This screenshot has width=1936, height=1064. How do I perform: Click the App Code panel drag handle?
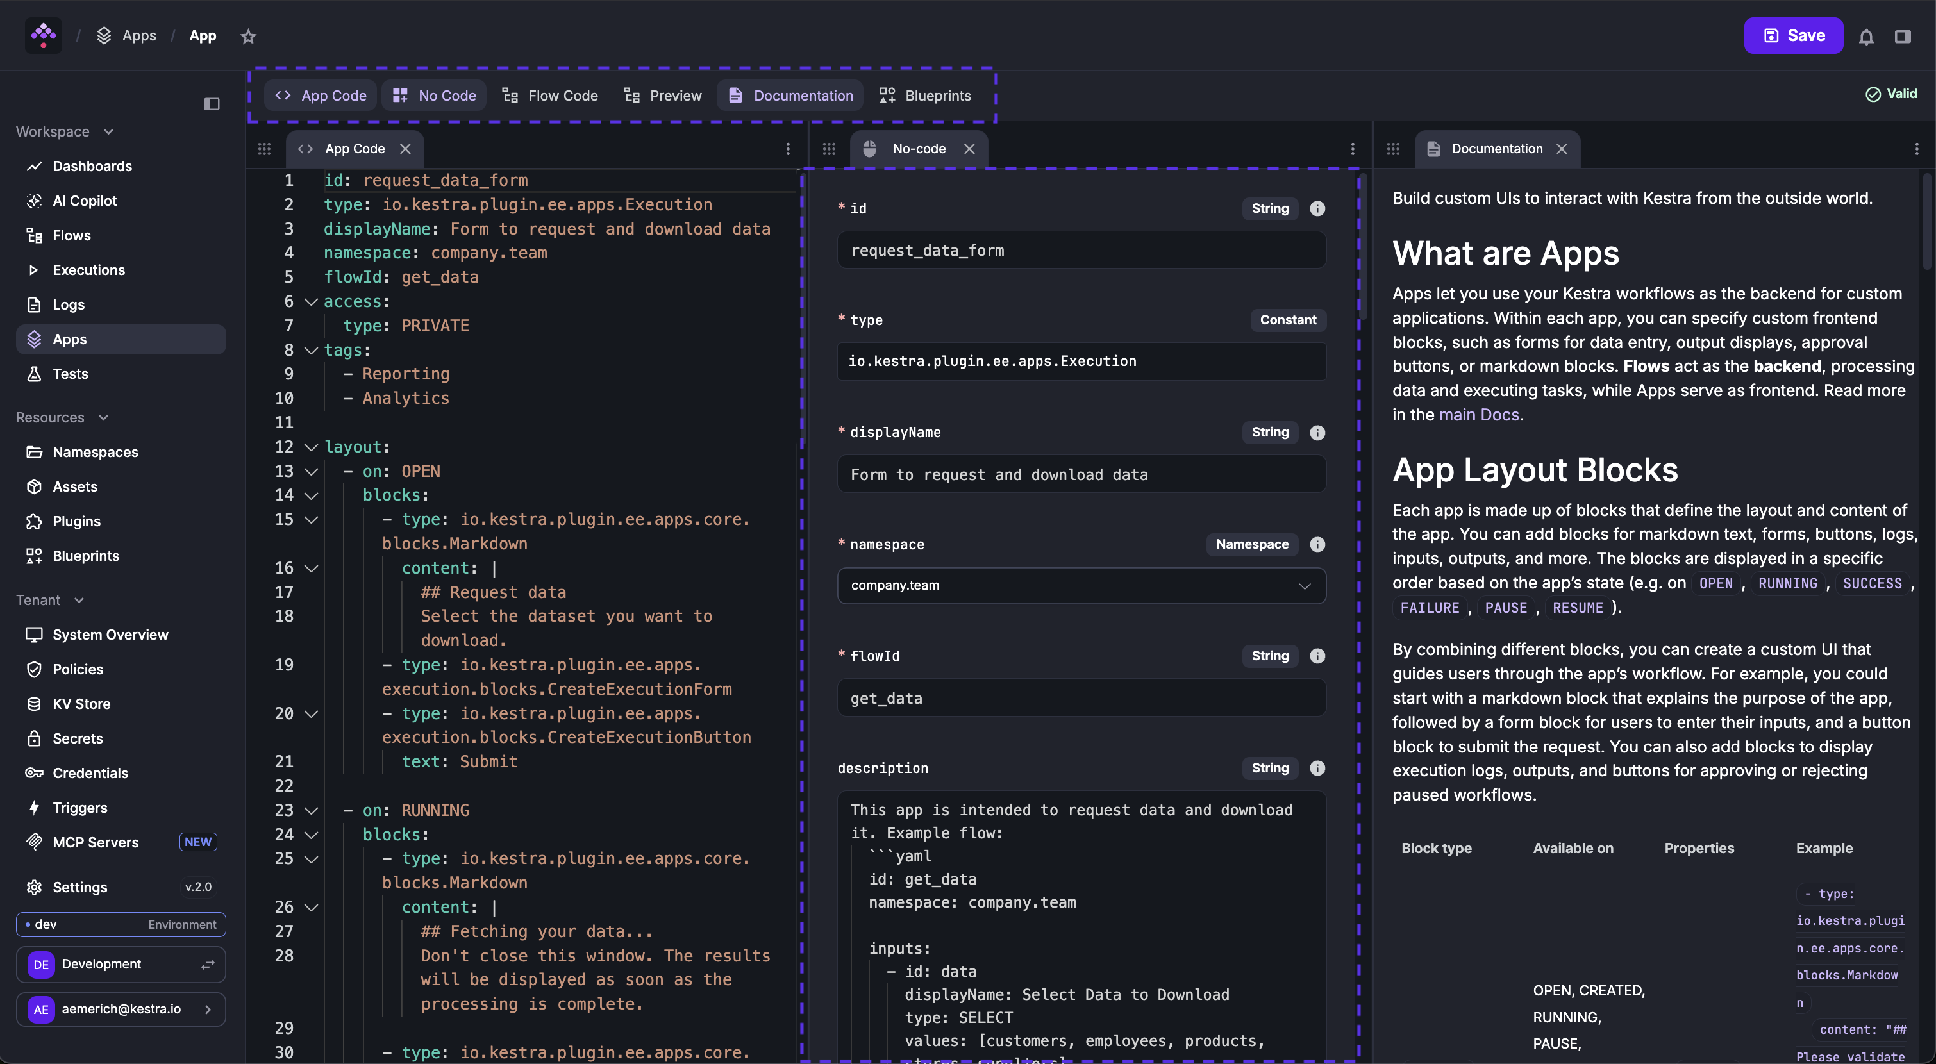(265, 149)
